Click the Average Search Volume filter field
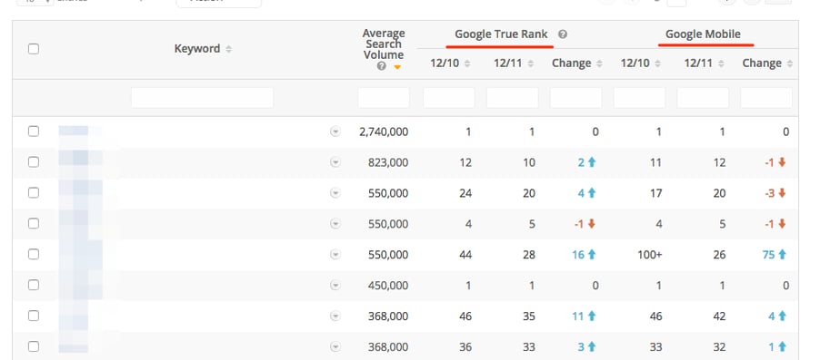This screenshot has height=360, width=820. 384,98
